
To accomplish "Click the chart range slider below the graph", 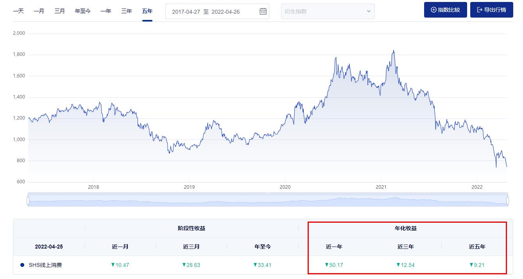I will click(x=268, y=199).
